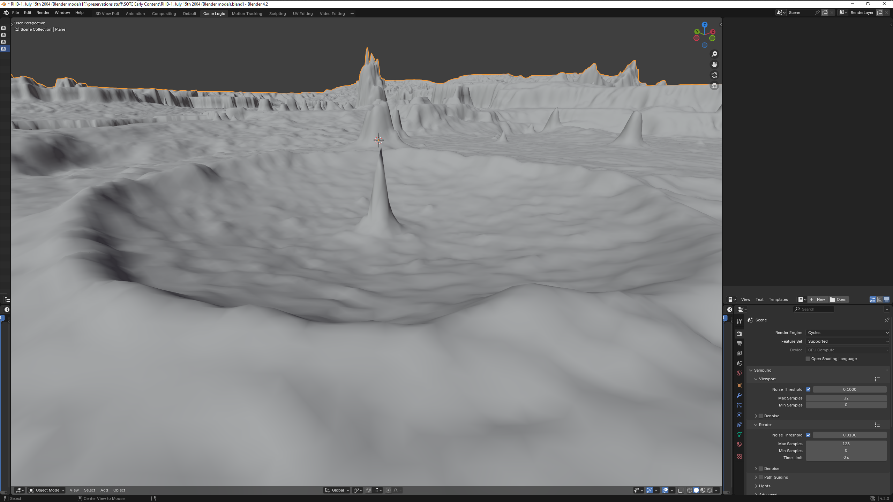893x502 pixels.
Task: Open the World properties tab
Action: [x=739, y=373]
